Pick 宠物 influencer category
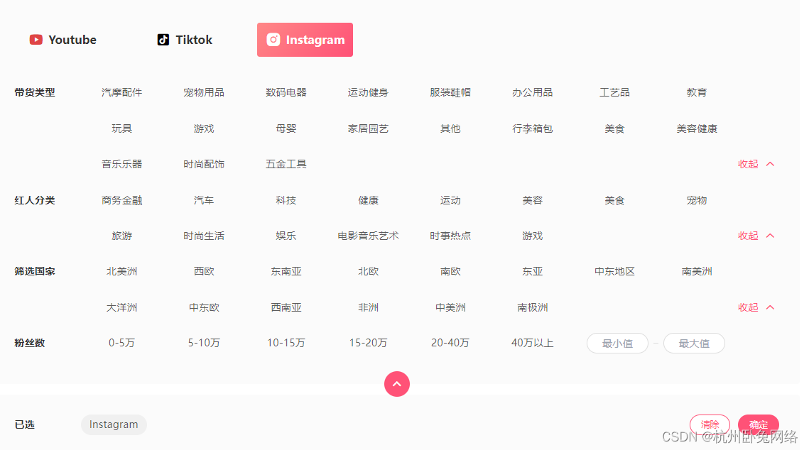This screenshot has height=450, width=809. 697,200
